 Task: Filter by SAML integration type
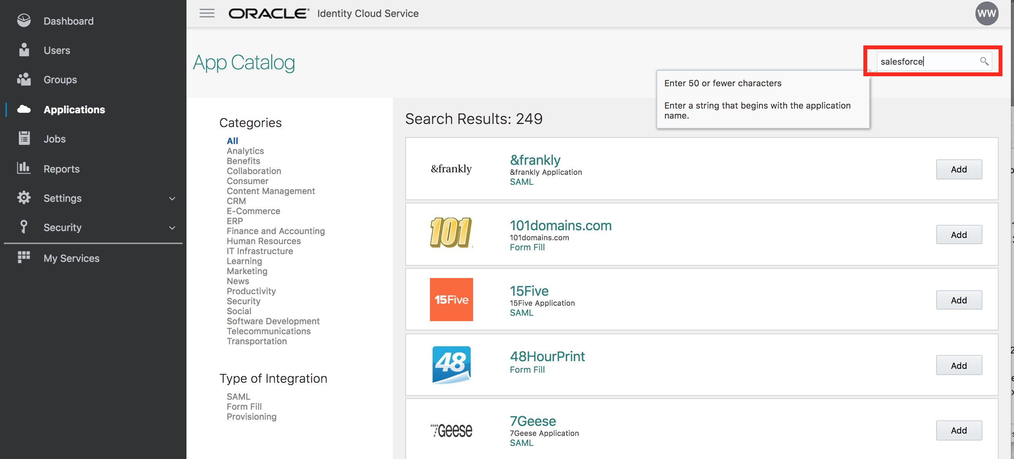[238, 396]
